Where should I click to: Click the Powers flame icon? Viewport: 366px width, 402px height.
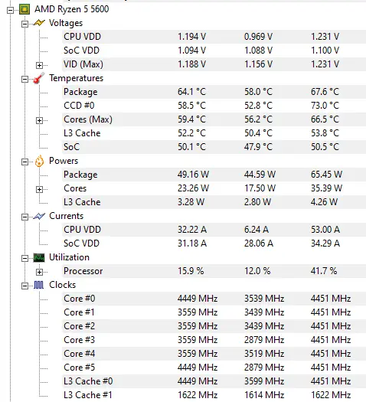(39, 161)
